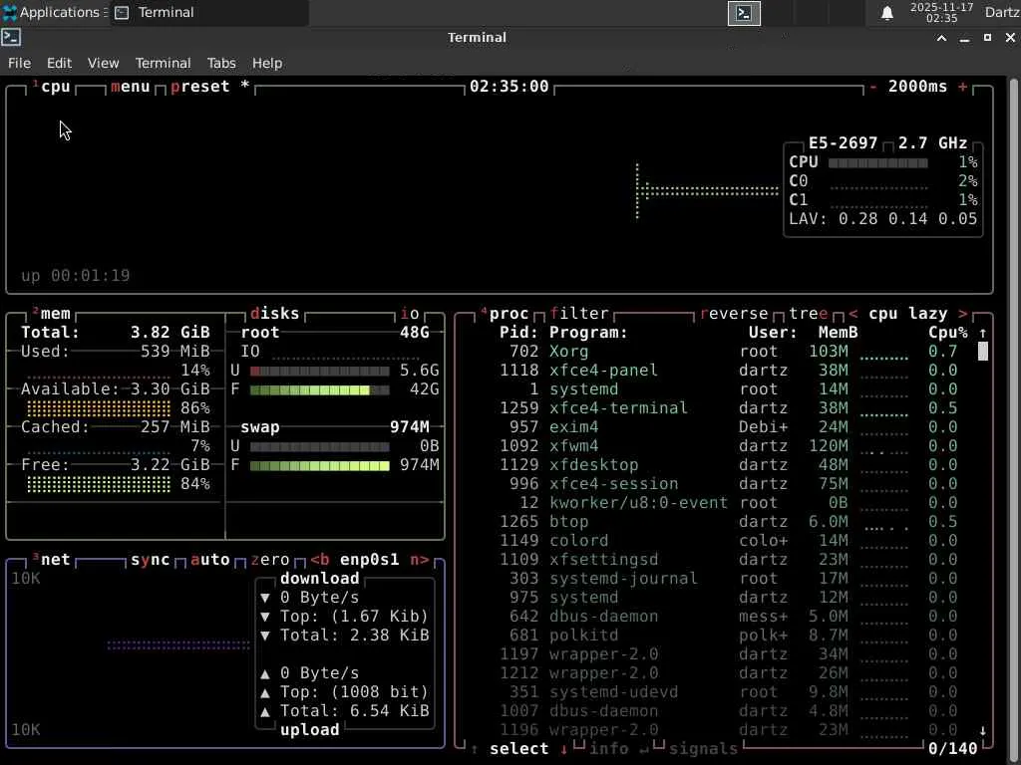The image size is (1021, 765).
Task: Increase update interval with plus sign
Action: pyautogui.click(x=962, y=87)
